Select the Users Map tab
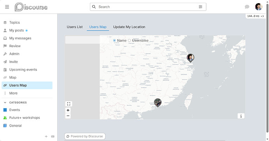Screen dimensions: 269x141 [98, 27]
